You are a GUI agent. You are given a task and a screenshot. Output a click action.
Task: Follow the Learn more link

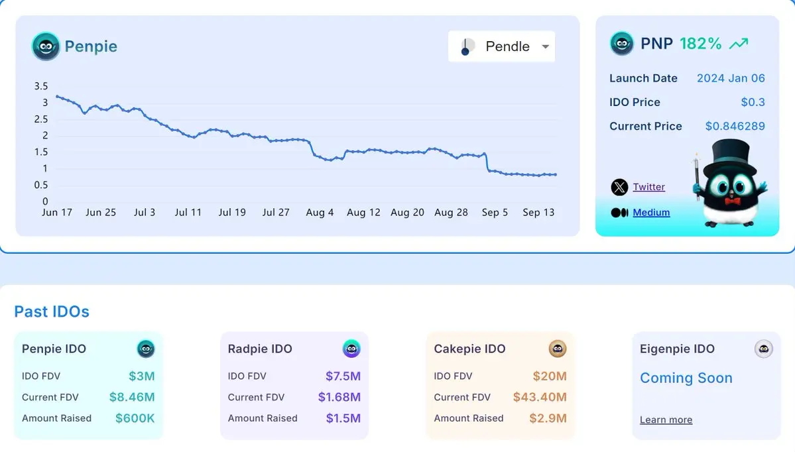pos(666,420)
